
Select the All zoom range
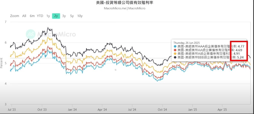24,16
